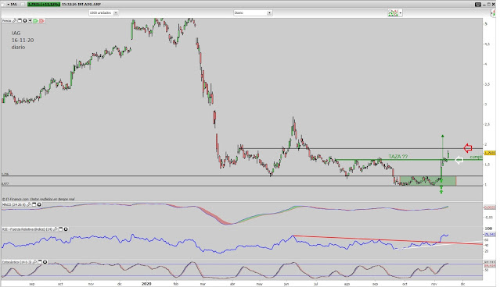Click the RSI panel window icon

pos(60,229)
